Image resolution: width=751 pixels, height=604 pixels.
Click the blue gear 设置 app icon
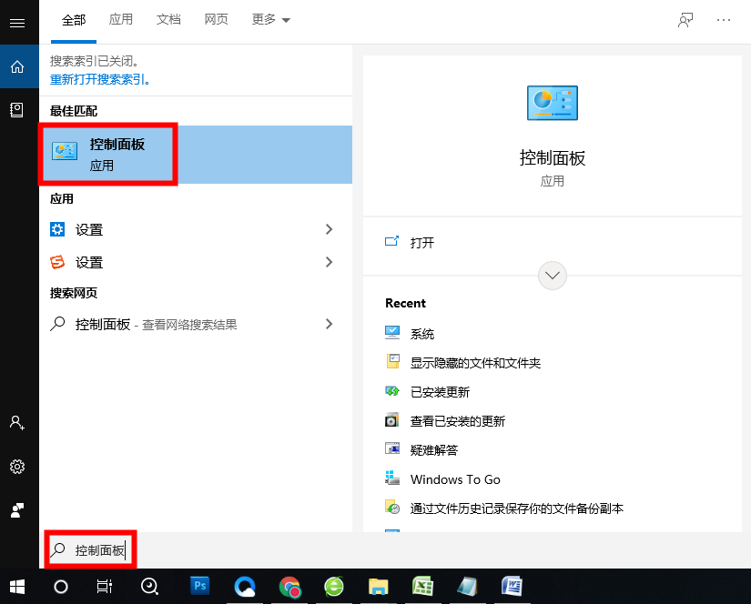coord(57,229)
